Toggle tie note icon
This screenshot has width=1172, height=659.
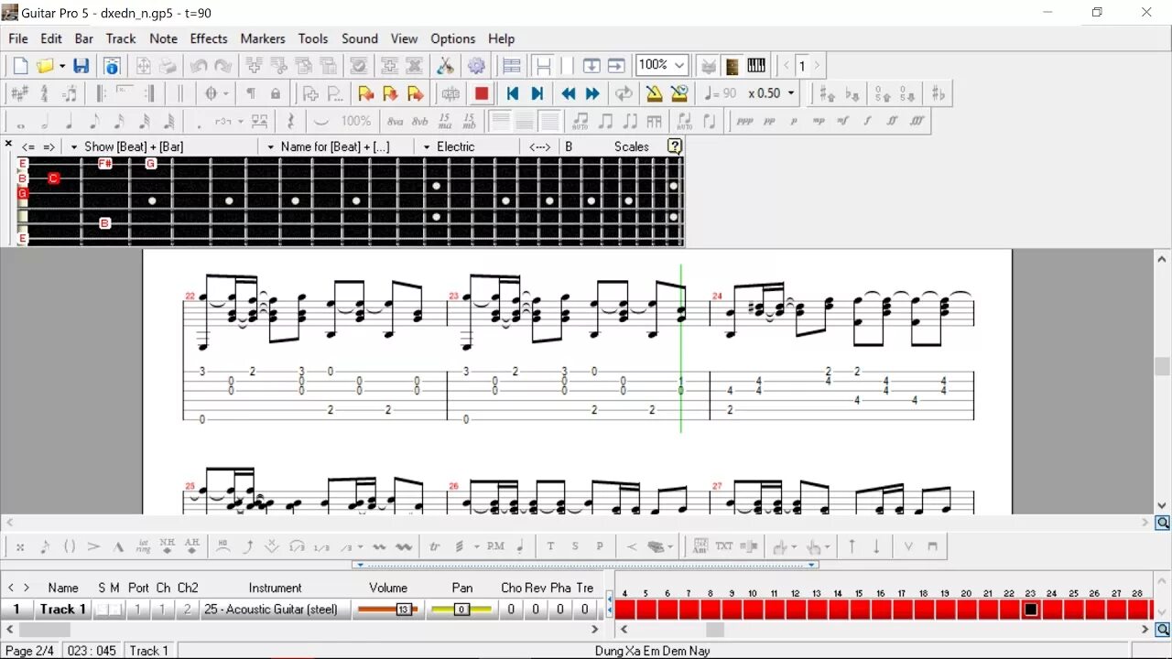pos(321,121)
